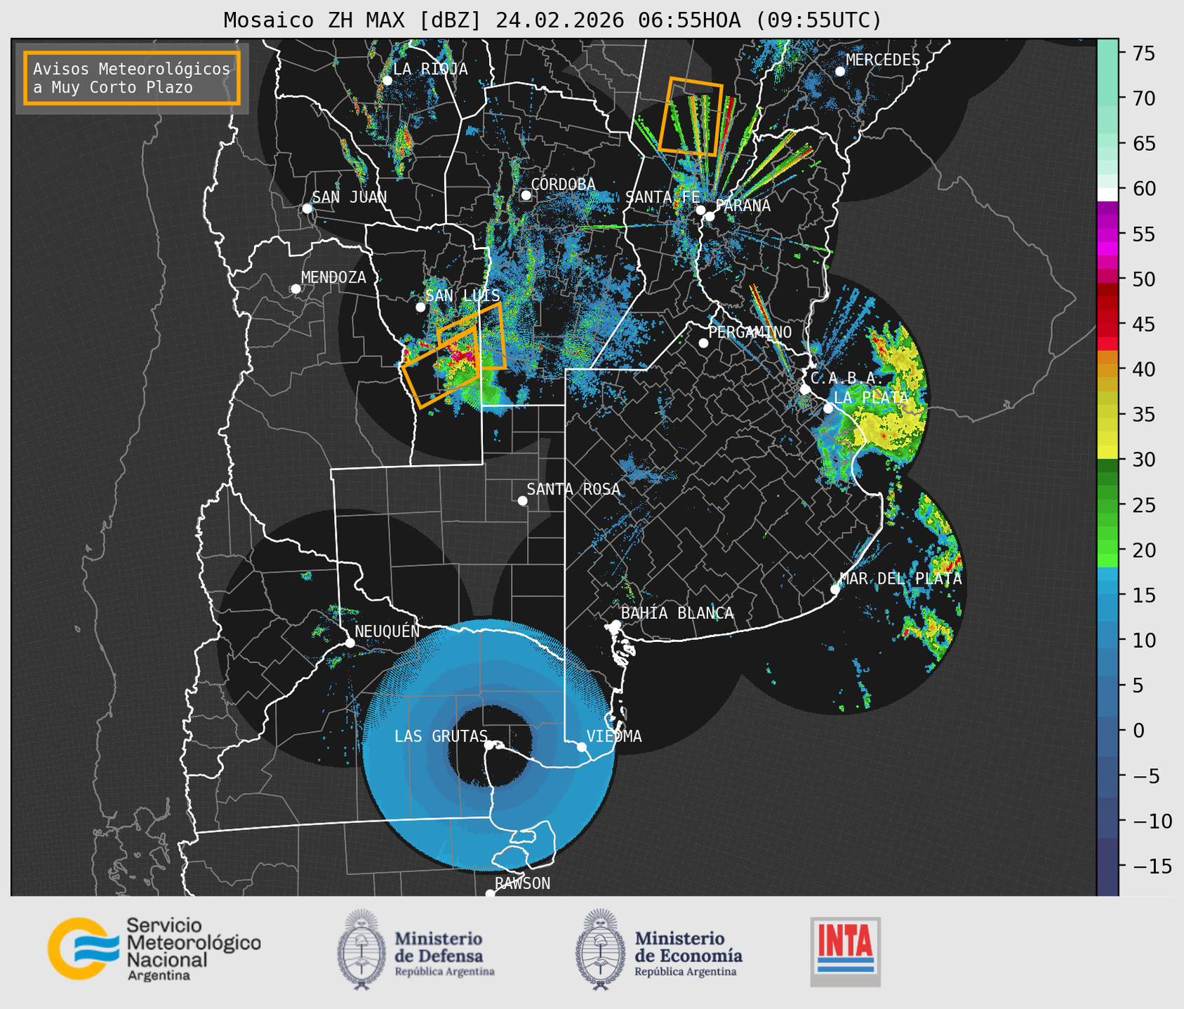
Task: Click the MAR DEL PLATA city label
Action: tap(900, 579)
